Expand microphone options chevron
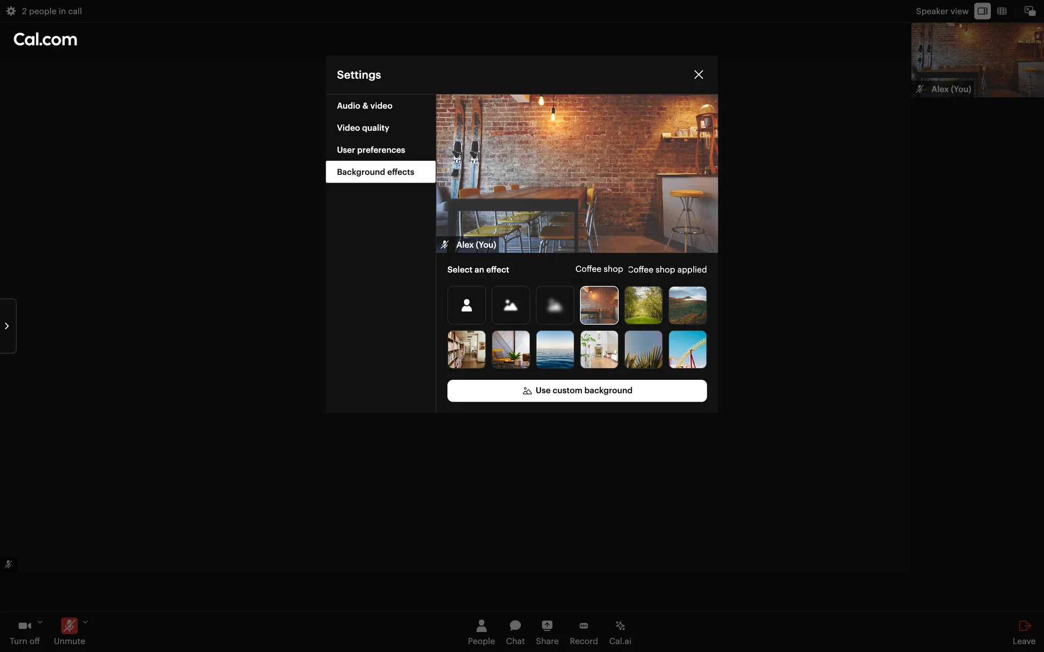Image resolution: width=1044 pixels, height=652 pixels. click(85, 622)
